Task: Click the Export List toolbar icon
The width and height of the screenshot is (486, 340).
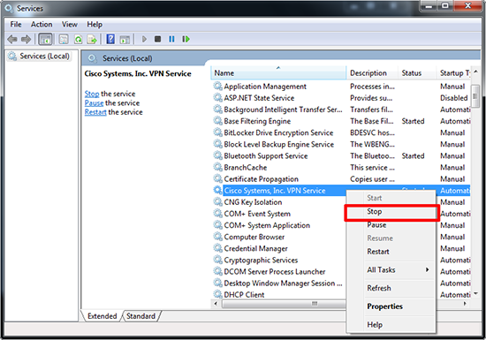Action: click(92, 40)
